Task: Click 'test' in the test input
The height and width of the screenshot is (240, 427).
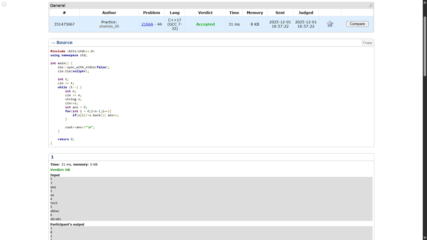Action: (x=54, y=203)
